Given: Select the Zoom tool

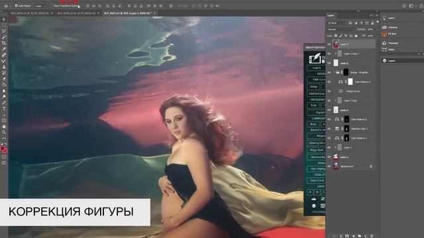Looking at the screenshot, I should point(4,132).
